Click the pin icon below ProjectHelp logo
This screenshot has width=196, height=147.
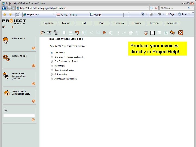tap(4, 27)
